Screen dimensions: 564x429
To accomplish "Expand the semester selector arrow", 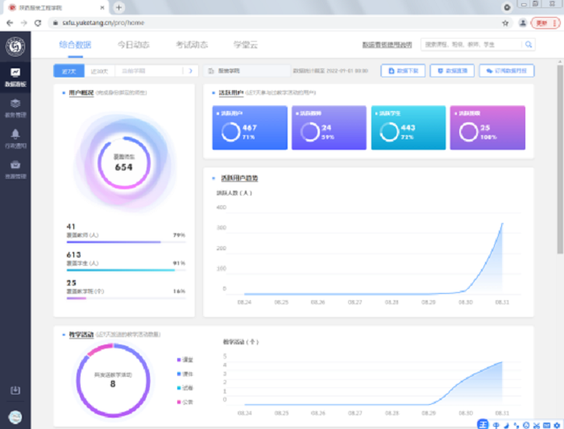I will pos(190,71).
